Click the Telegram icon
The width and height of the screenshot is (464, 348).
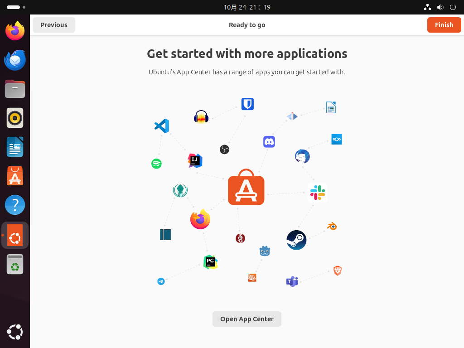tap(161, 281)
